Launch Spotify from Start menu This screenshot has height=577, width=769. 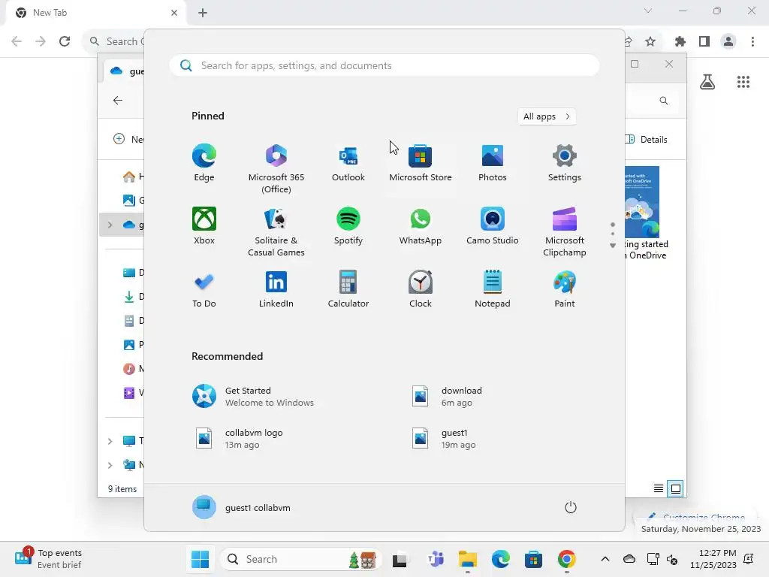348,226
